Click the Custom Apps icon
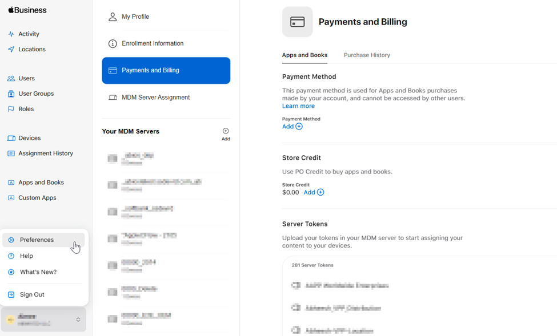Viewport: 557px width, 336px height. click(x=11, y=197)
